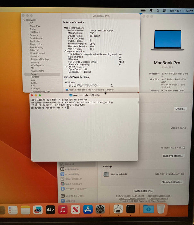Open Software License Agreement link

pyautogui.click(x=130, y=196)
